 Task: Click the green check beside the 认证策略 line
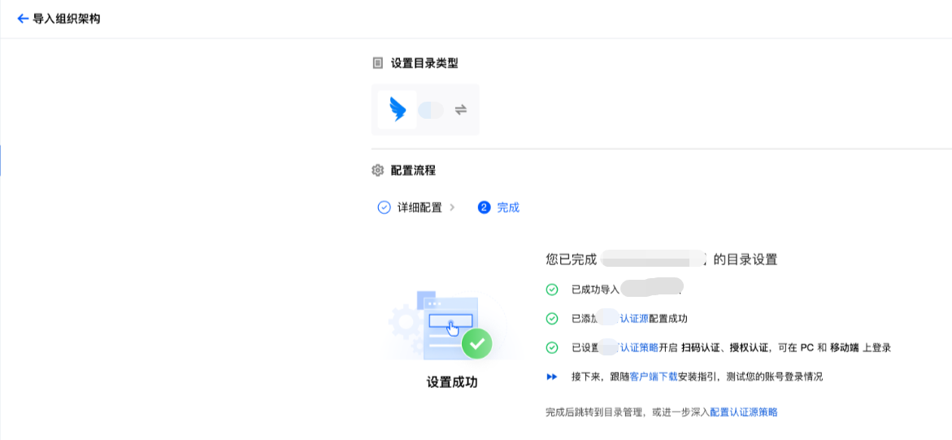click(552, 348)
